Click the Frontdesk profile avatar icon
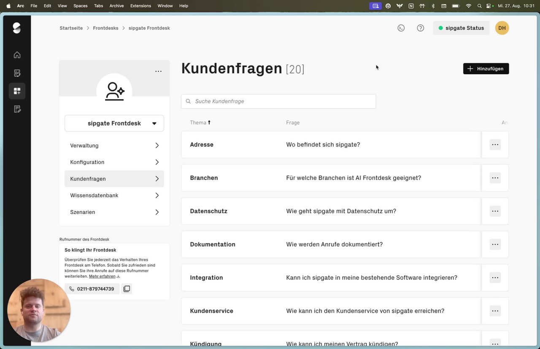This screenshot has height=349, width=540. [x=114, y=91]
